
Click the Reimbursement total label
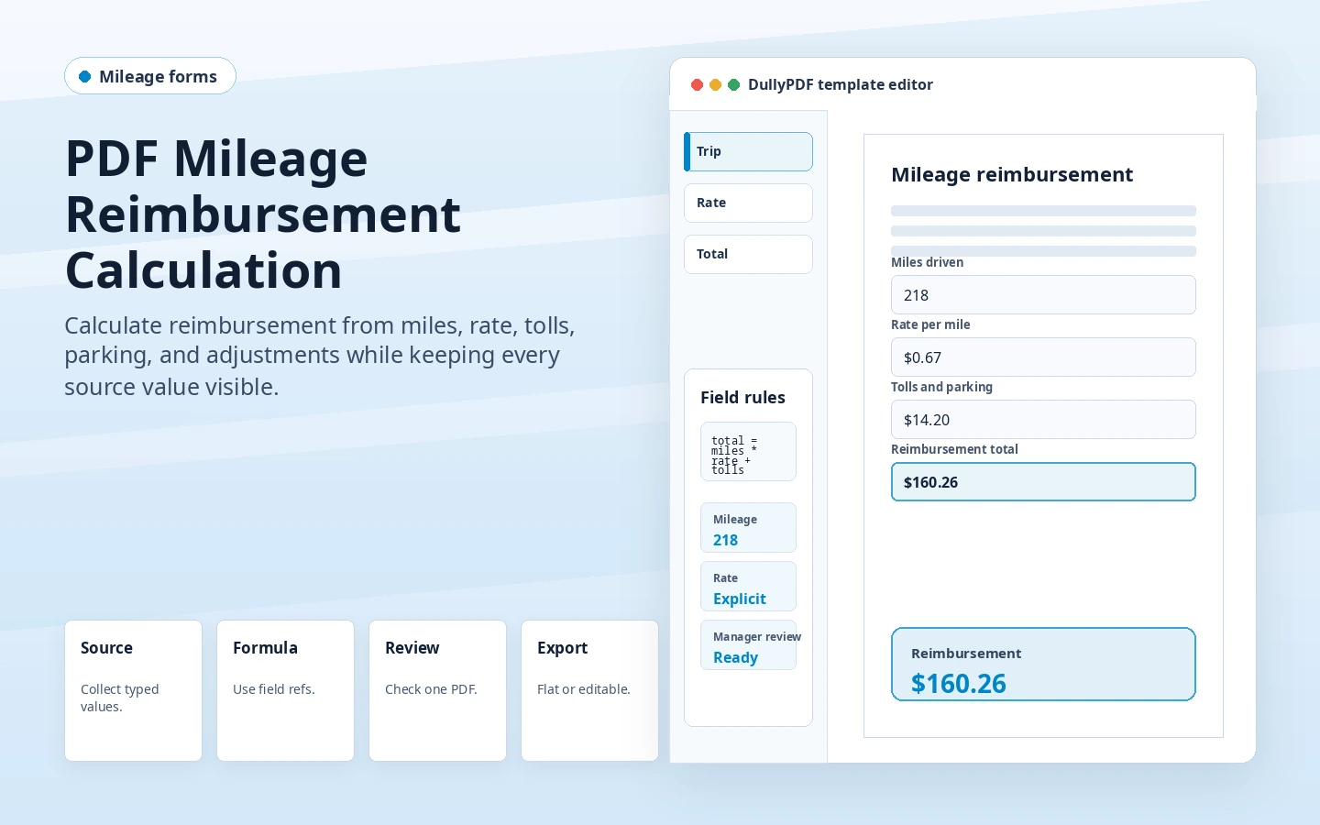(954, 449)
